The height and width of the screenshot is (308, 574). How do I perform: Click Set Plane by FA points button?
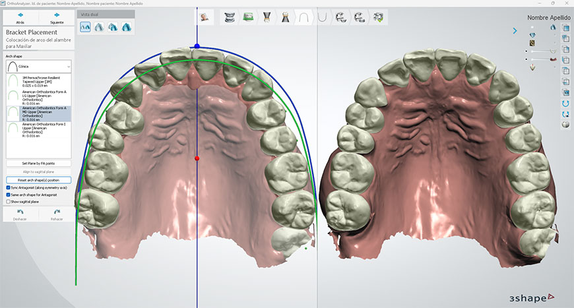[38, 163]
